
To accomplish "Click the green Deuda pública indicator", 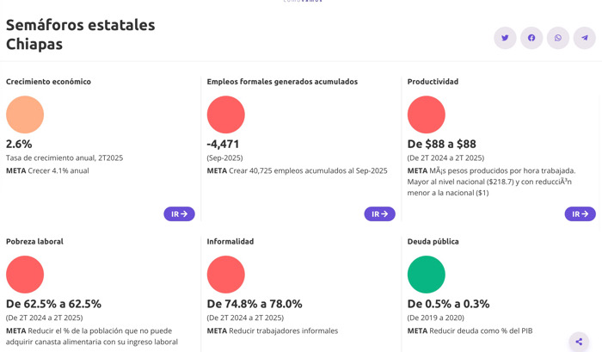I will [x=426, y=275].
